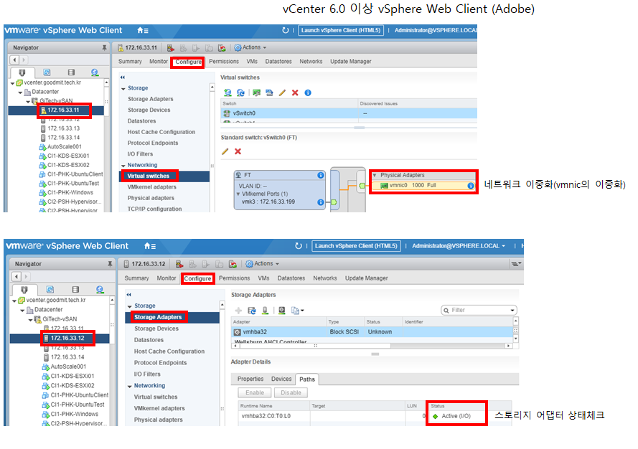Open Actions dropdown for host 172.16.33.11
This screenshot has height=449, width=638.
pos(250,47)
